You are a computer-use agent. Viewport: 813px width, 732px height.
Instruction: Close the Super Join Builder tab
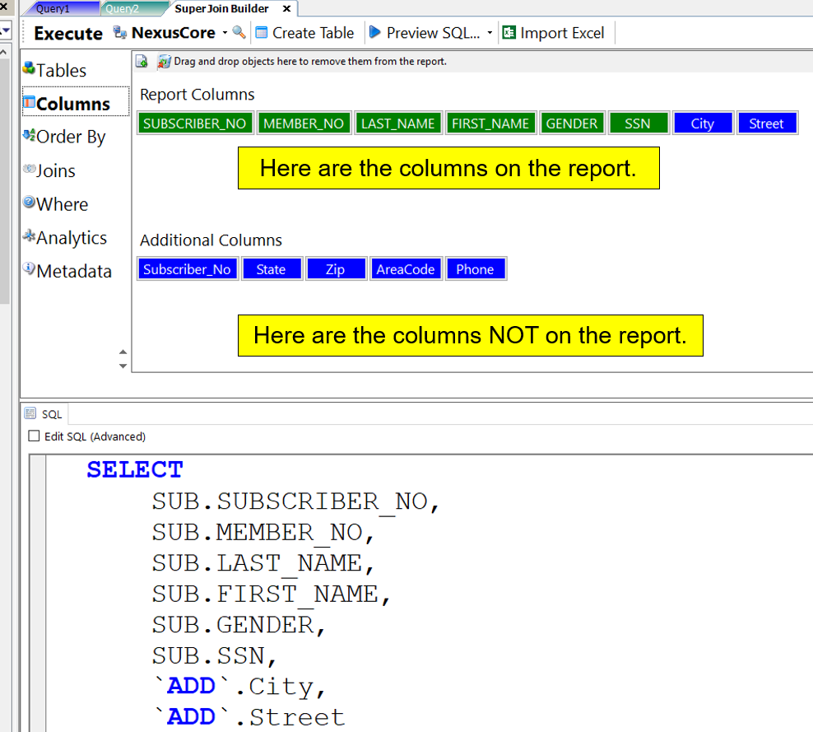pyautogui.click(x=286, y=9)
